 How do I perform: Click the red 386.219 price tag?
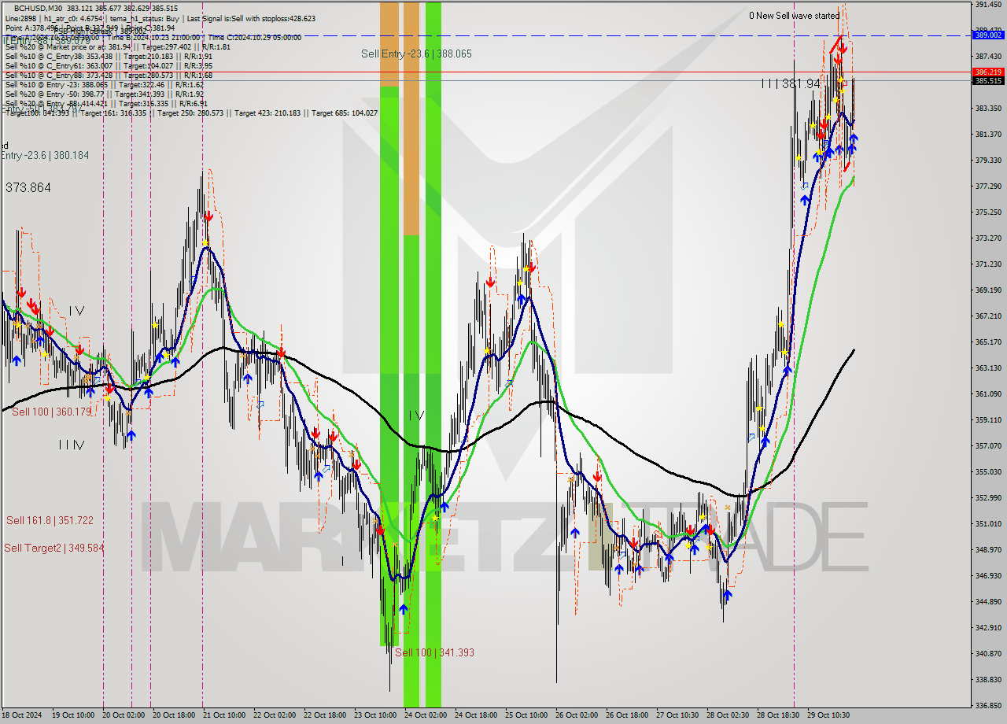[989, 72]
